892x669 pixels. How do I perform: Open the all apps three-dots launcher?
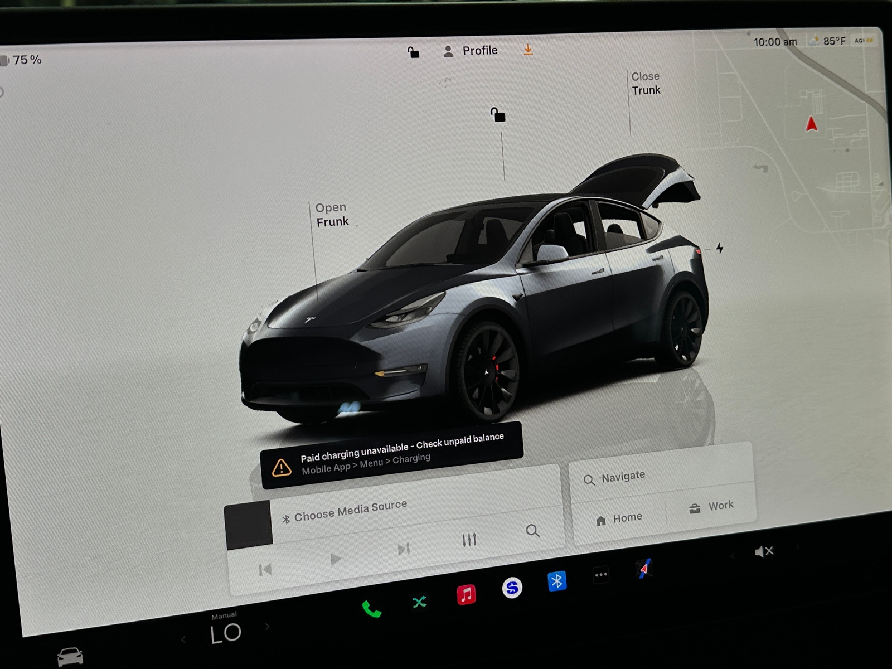pyautogui.click(x=600, y=575)
